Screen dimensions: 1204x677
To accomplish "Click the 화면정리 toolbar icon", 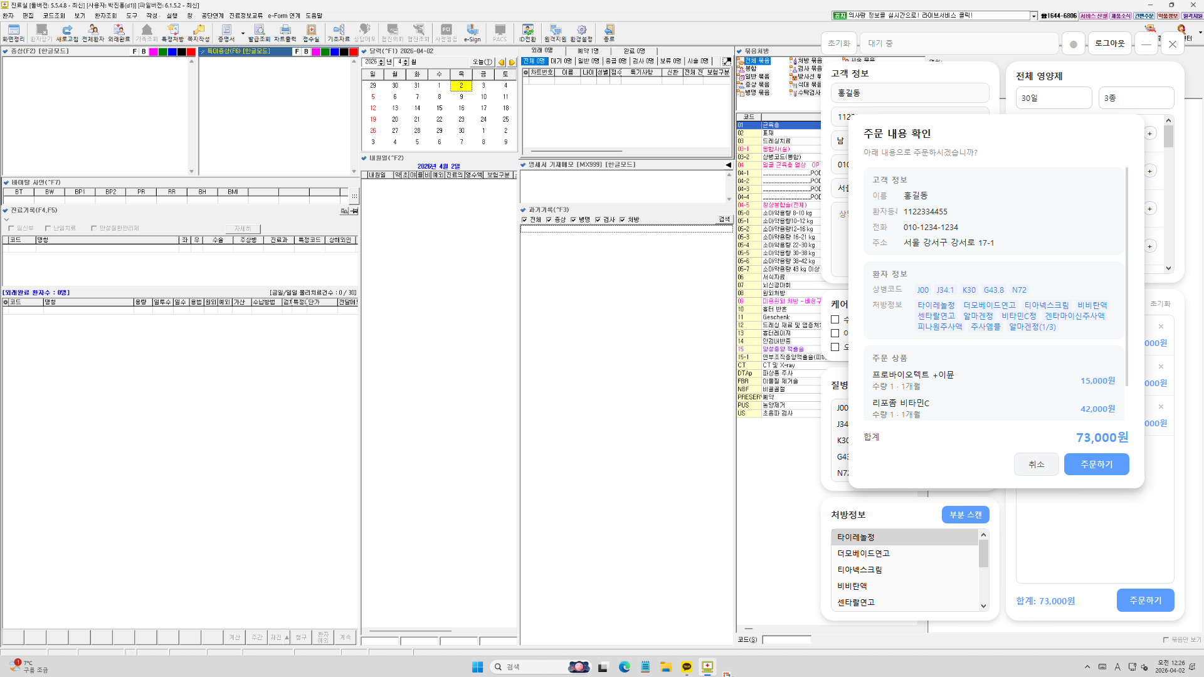I will [x=14, y=33].
